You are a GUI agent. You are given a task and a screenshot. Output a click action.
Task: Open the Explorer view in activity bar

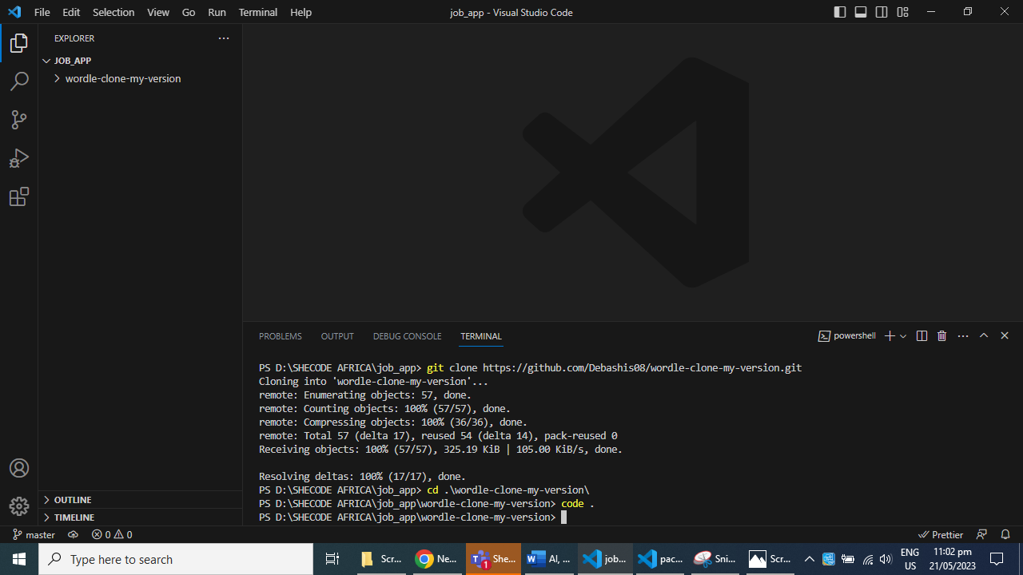(19, 43)
